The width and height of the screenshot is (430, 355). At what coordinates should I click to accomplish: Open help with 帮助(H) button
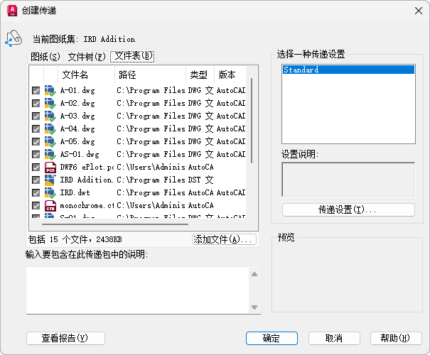coord(396,338)
